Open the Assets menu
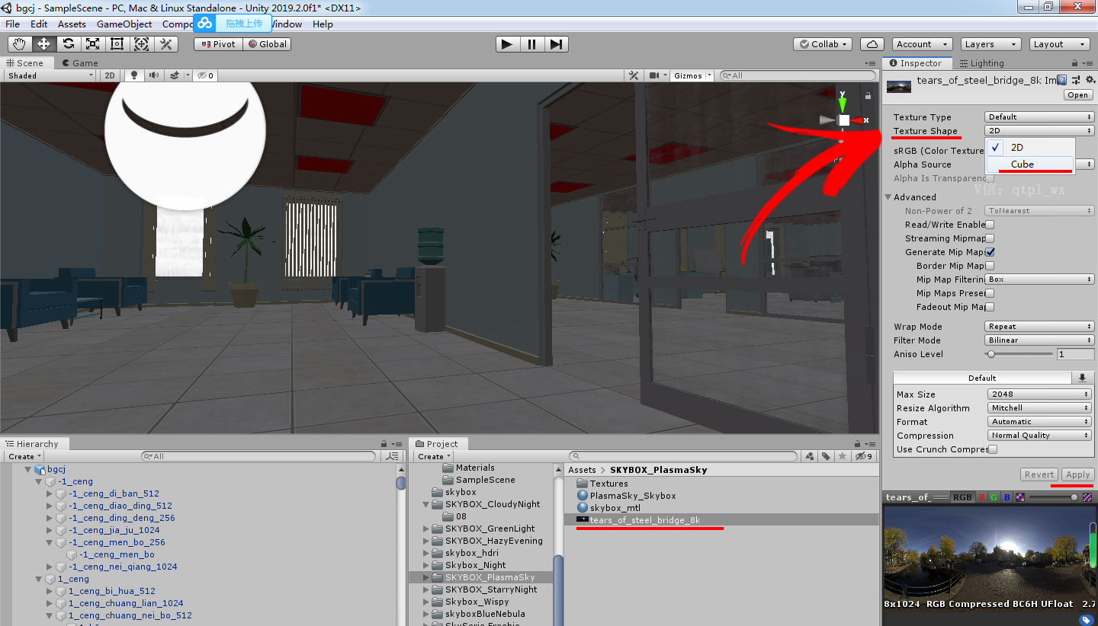This screenshot has height=626, width=1098. click(72, 24)
